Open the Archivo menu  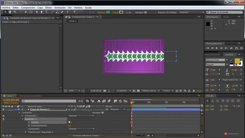(6, 8)
